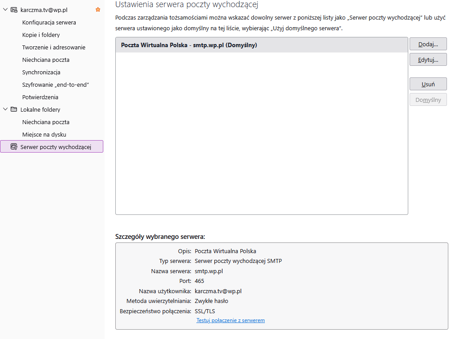Open Konfiguracja serwera settings
Image resolution: width=459 pixels, height=339 pixels.
[x=49, y=23]
